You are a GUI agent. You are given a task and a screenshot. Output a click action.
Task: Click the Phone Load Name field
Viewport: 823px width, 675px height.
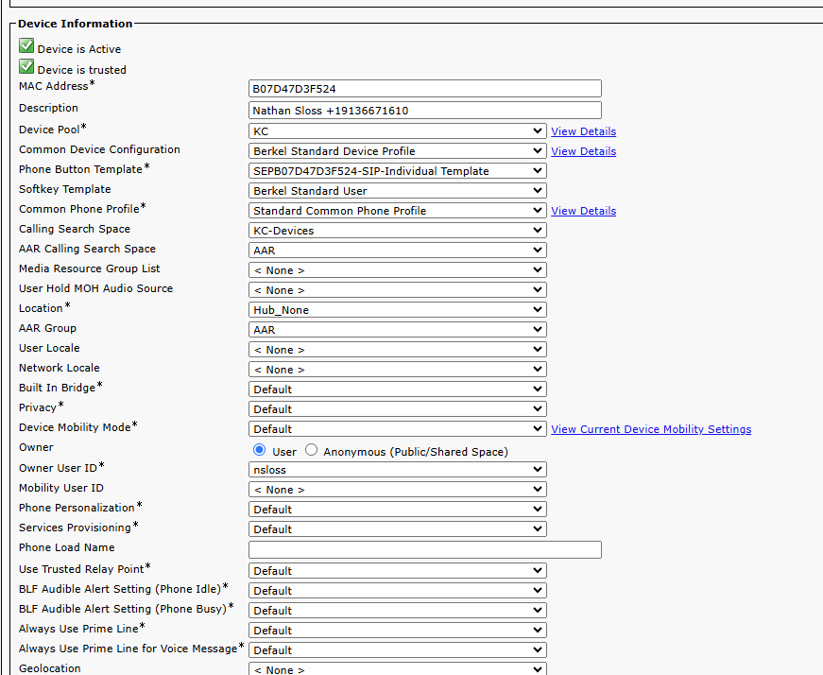[x=424, y=549]
